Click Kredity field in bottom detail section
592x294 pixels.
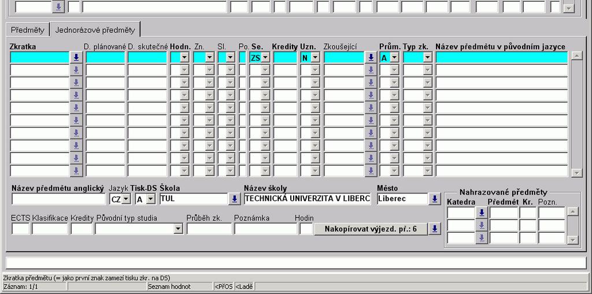(x=82, y=229)
